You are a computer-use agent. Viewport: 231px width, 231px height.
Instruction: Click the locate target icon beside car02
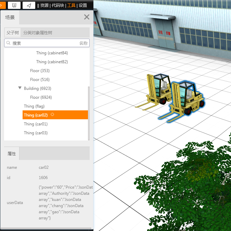tap(52, 114)
